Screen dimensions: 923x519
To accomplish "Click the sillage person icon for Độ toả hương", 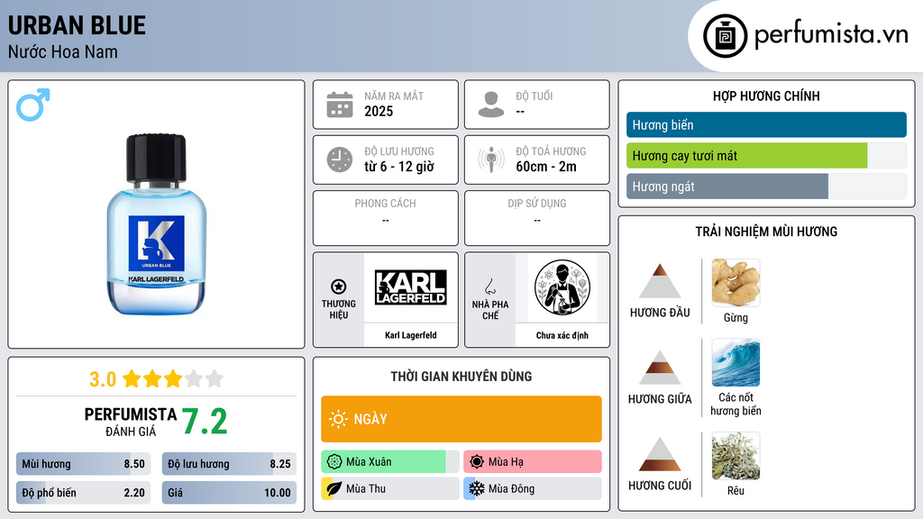I will pyautogui.click(x=491, y=159).
